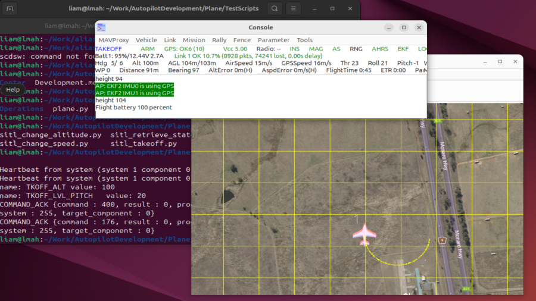536x301 pixels.
Task: Click the FlightTime 0:45 readout
Action: pos(348,70)
